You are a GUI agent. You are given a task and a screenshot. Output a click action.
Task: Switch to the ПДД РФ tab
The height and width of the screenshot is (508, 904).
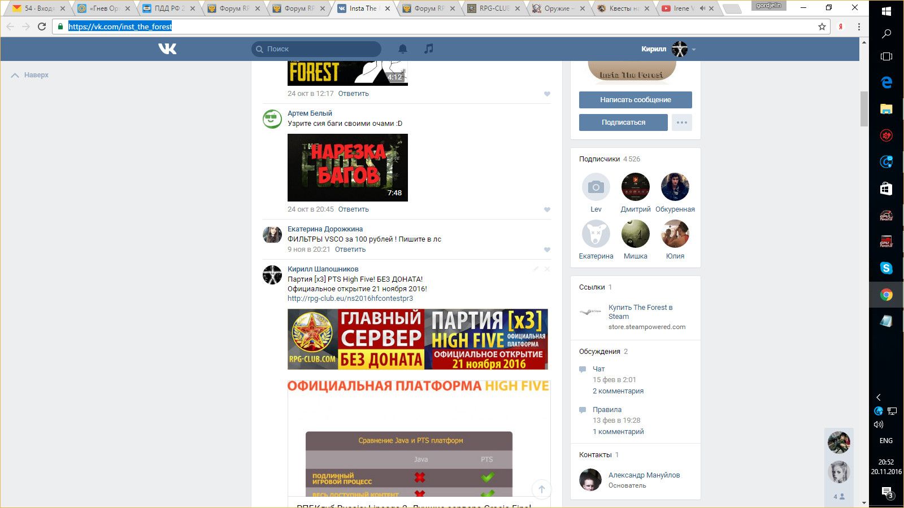coord(168,8)
